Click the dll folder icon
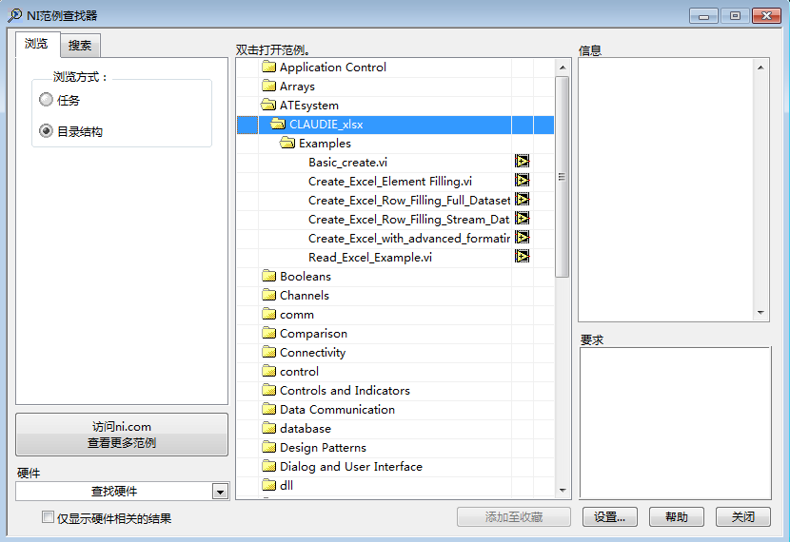 tap(269, 485)
